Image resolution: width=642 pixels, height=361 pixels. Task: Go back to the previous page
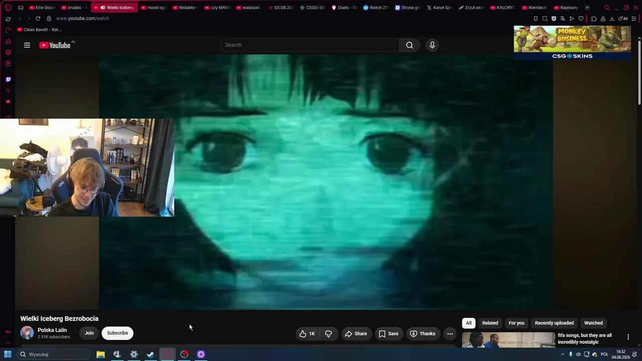tap(20, 19)
